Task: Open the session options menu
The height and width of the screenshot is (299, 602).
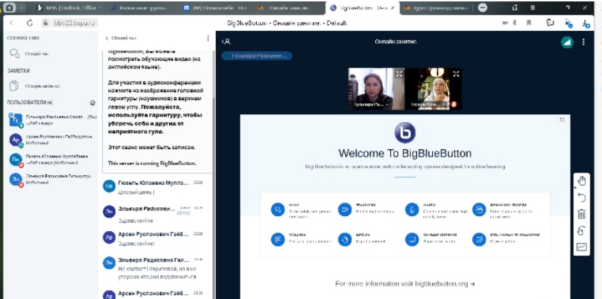Action: [x=584, y=42]
